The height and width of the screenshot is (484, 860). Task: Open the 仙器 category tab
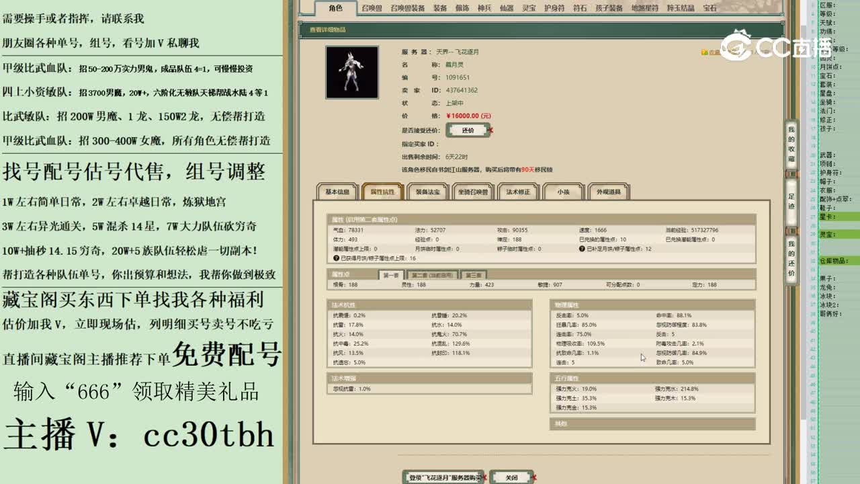coord(507,8)
